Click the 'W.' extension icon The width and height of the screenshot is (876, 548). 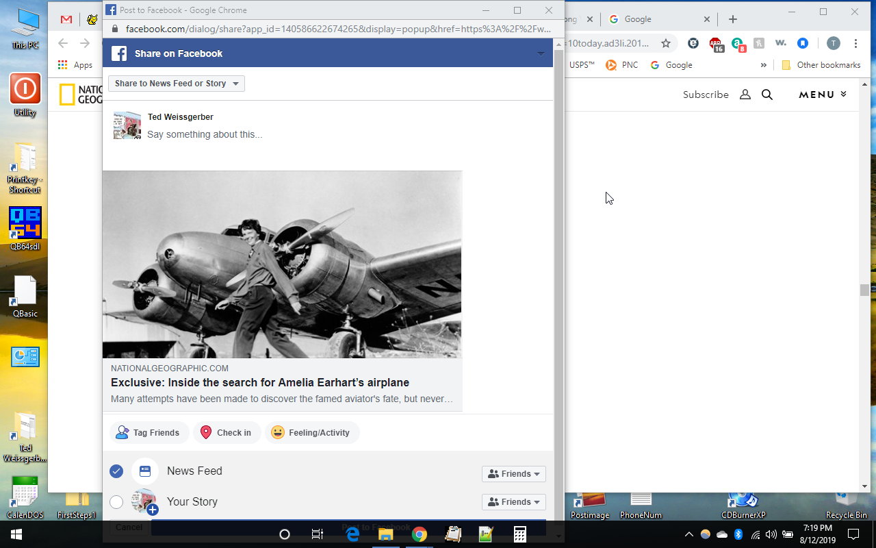point(781,43)
